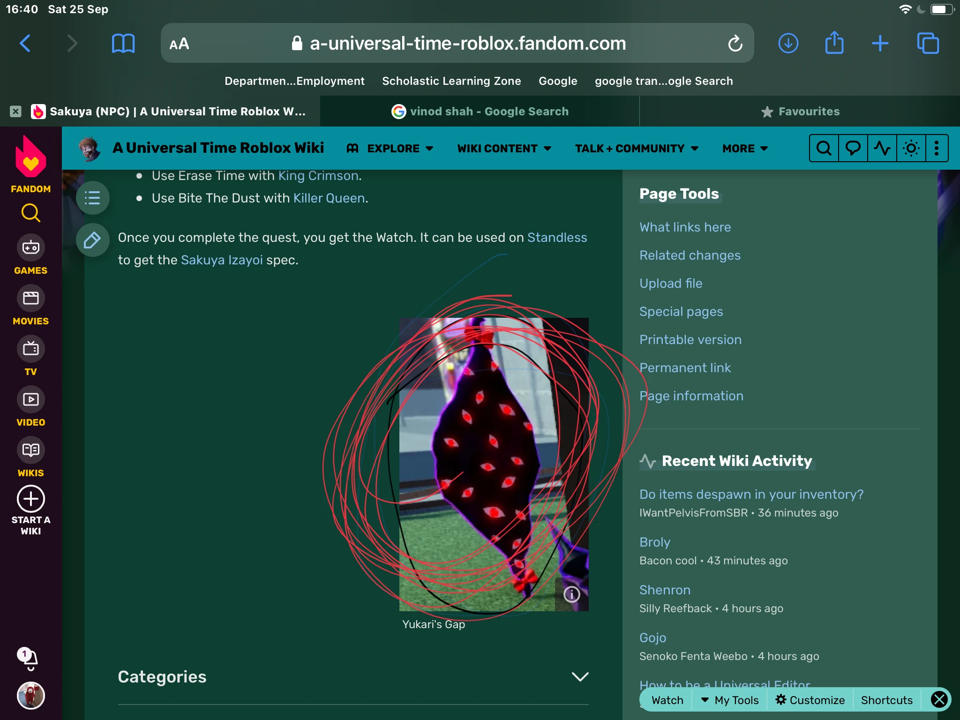Switch to vinod shah Google Search tab

pos(480,112)
